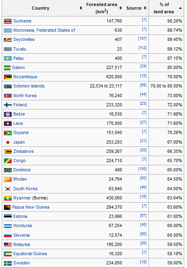Click the South Korea flag icon
187x268 pixels.
pyautogui.click(x=8, y=189)
